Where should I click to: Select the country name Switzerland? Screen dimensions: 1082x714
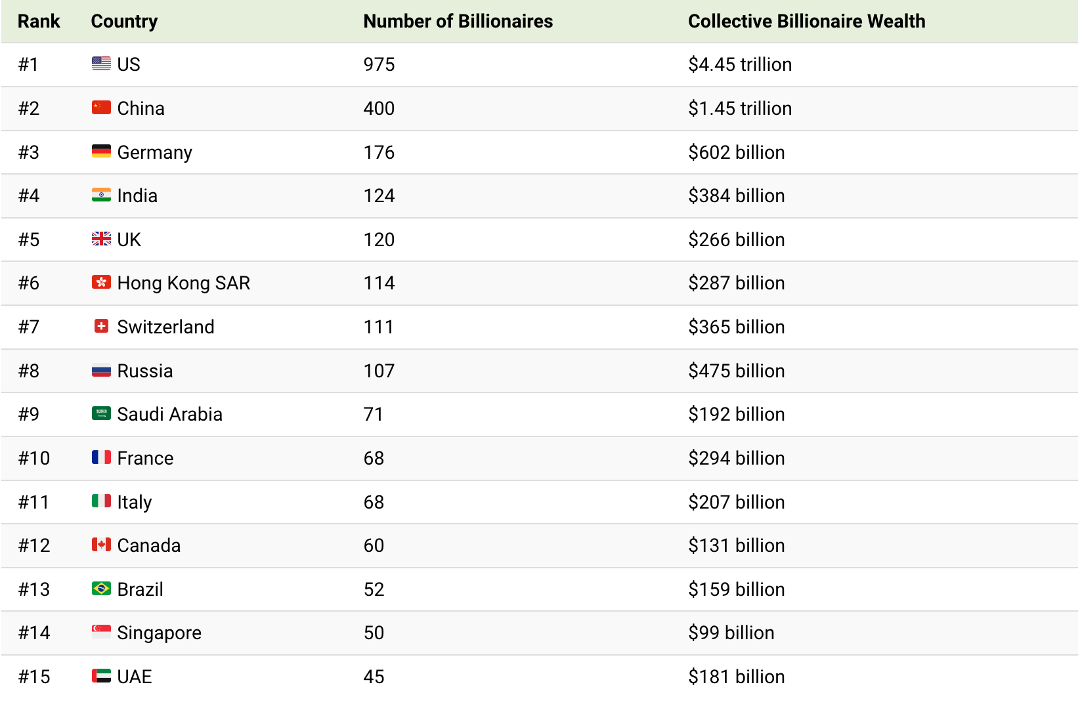[166, 327]
